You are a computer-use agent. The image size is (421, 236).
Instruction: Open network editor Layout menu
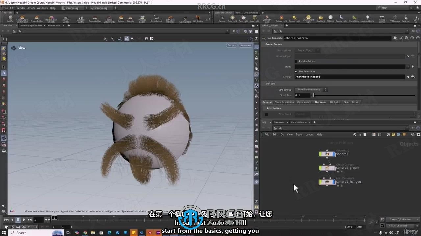pyautogui.click(x=310, y=134)
